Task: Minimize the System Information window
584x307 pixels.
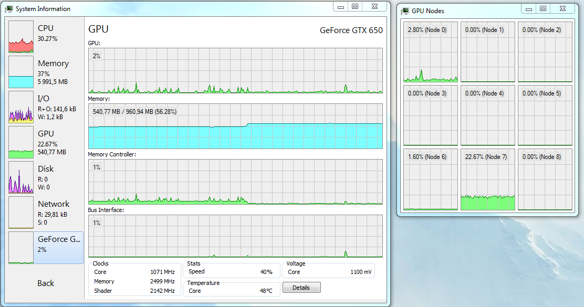Action: [x=340, y=7]
